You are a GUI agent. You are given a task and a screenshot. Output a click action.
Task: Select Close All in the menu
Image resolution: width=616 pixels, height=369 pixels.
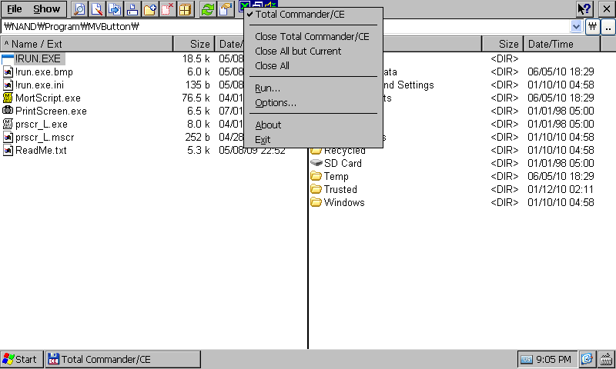pos(313,65)
